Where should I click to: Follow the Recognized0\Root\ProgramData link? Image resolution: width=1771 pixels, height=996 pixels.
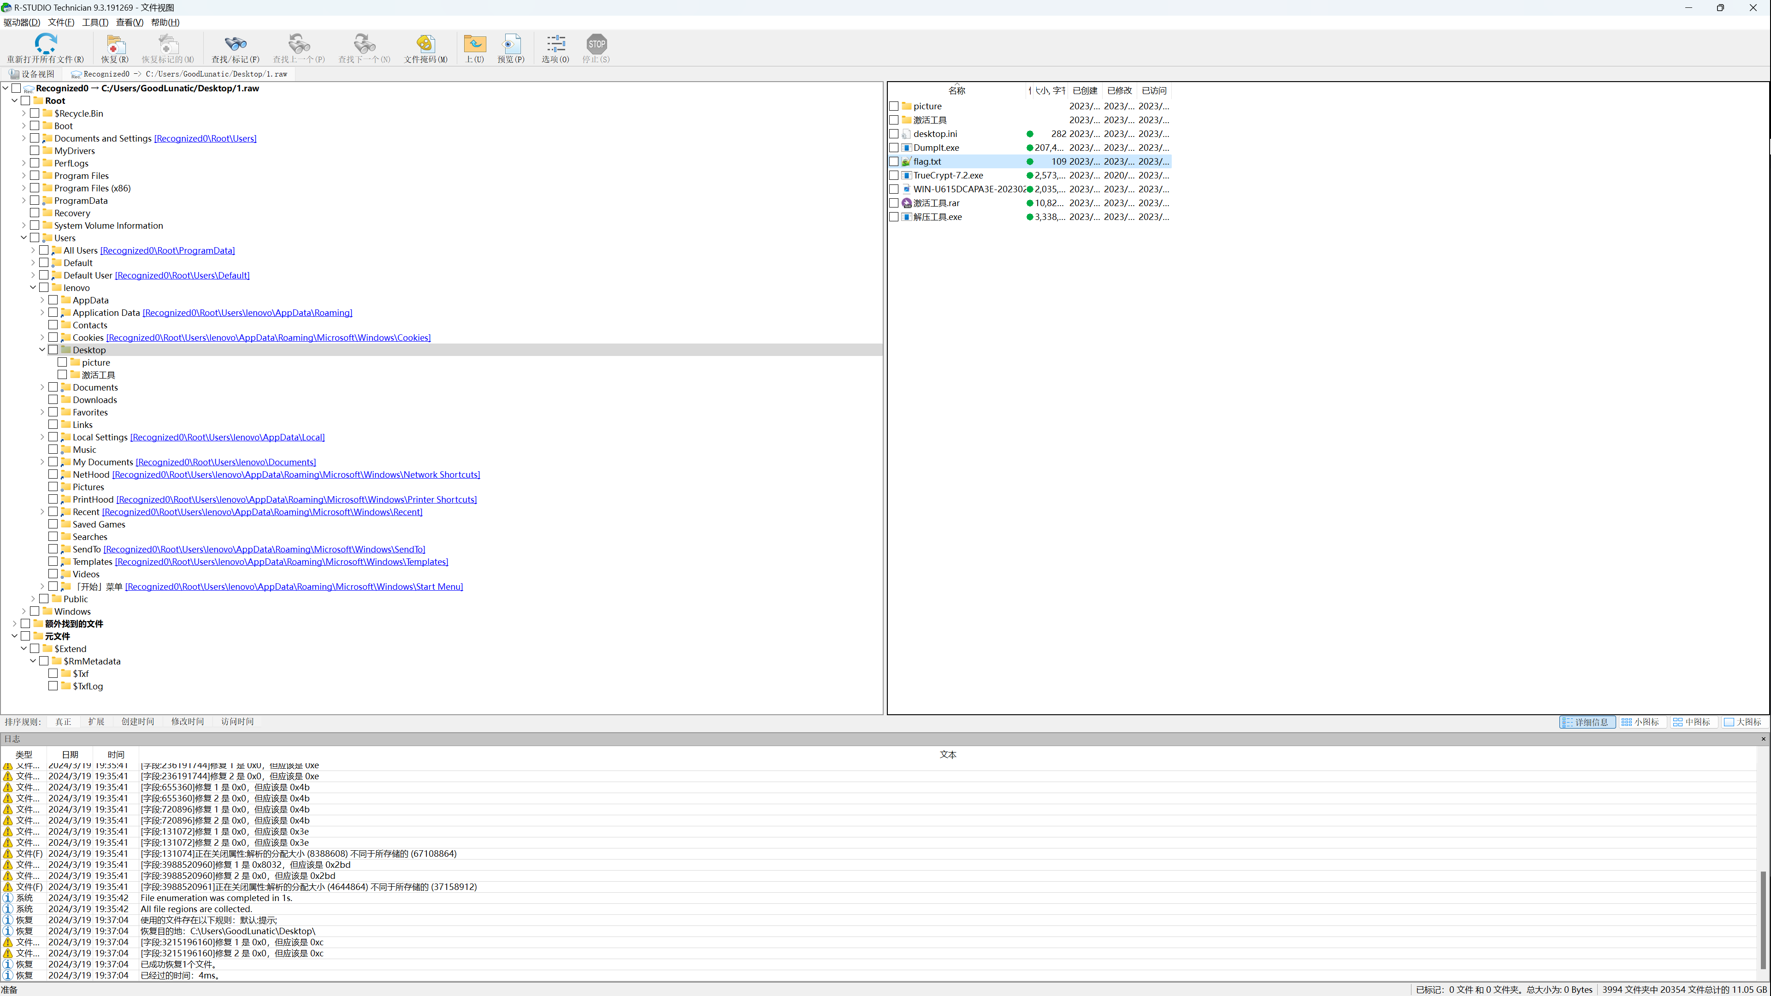tap(168, 250)
